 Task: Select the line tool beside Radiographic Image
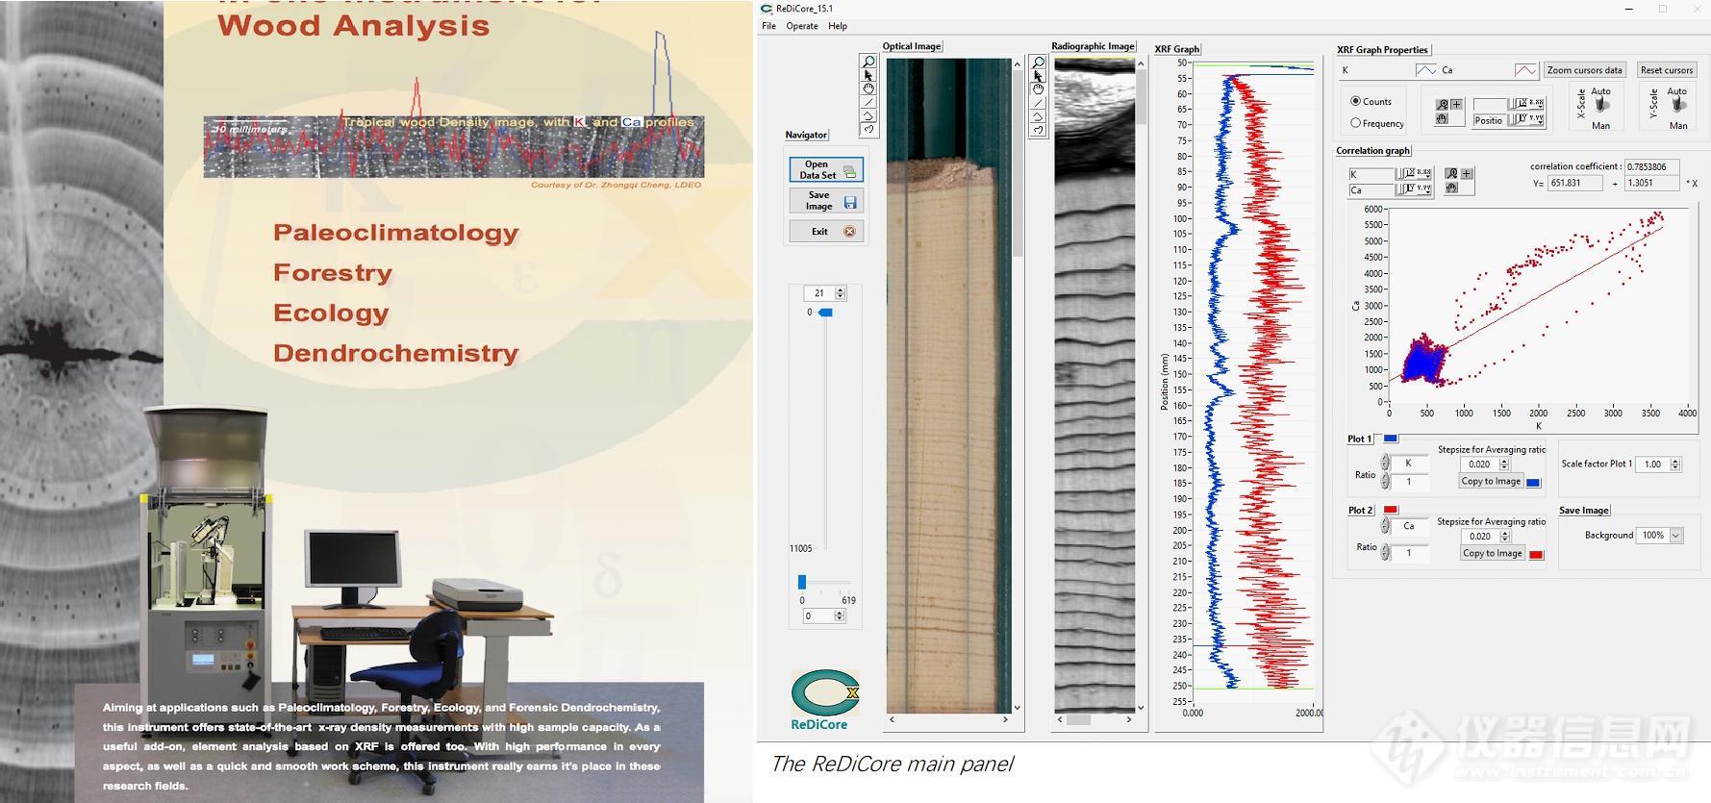1038,103
